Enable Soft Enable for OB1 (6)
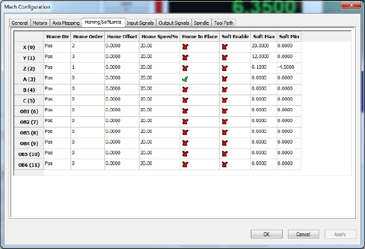Image resolution: width=365 pixels, height=249 pixels. click(x=224, y=111)
